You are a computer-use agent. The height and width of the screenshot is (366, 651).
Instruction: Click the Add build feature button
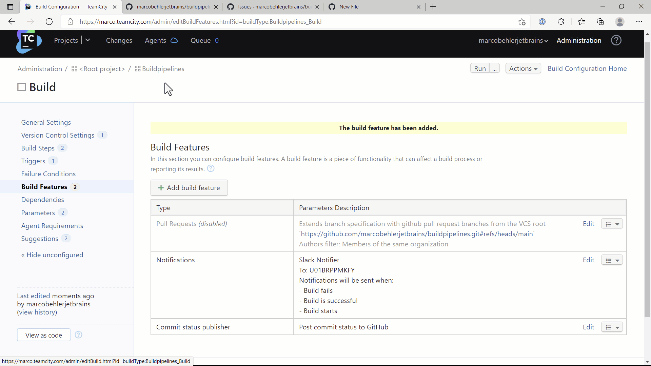point(189,187)
